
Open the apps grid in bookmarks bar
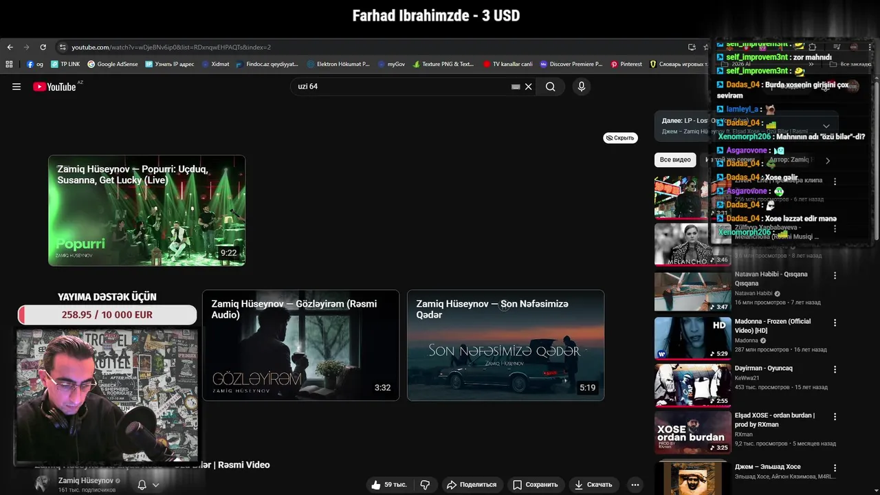pos(9,64)
